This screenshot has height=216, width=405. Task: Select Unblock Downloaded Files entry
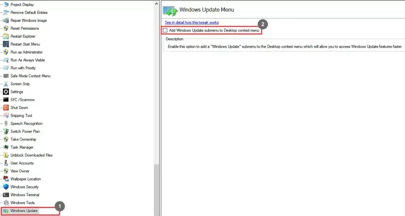[31, 155]
